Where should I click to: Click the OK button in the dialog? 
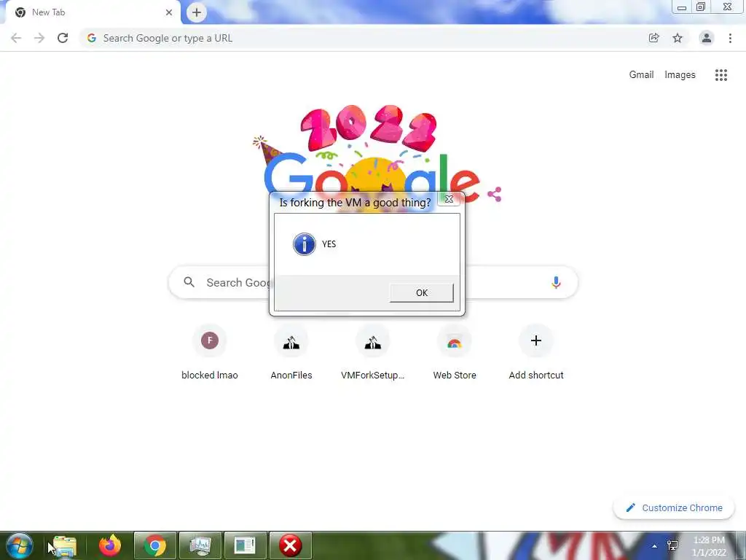[x=422, y=293]
